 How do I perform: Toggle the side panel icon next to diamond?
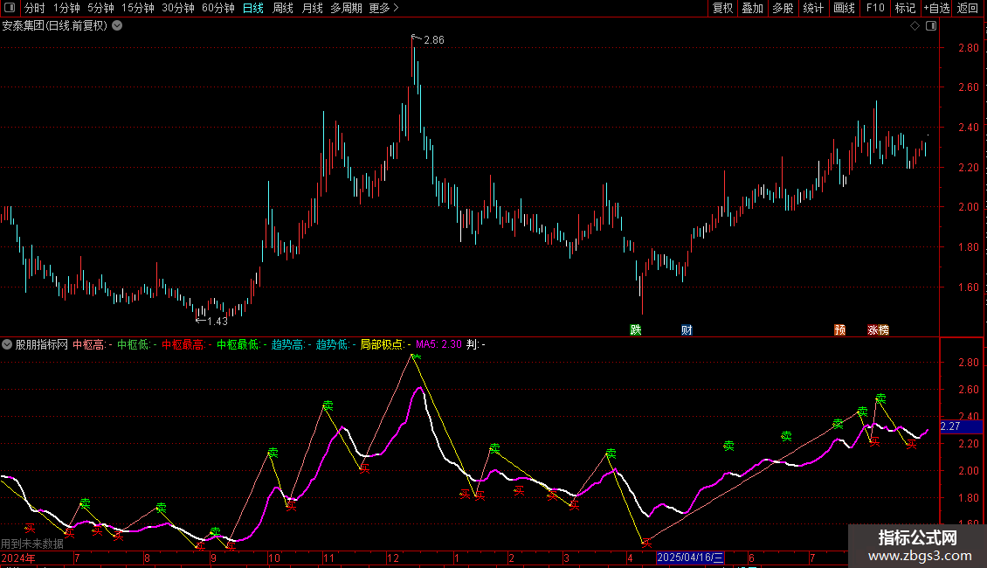(931, 26)
